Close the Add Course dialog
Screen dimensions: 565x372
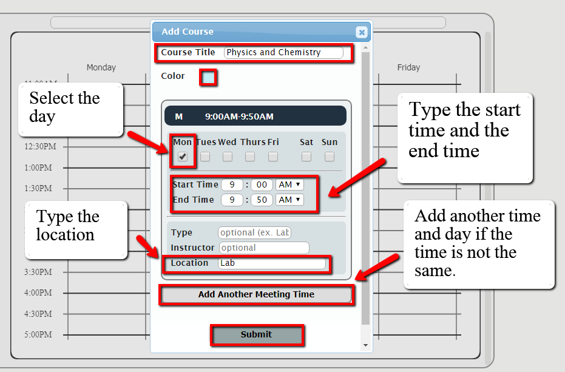click(x=361, y=32)
